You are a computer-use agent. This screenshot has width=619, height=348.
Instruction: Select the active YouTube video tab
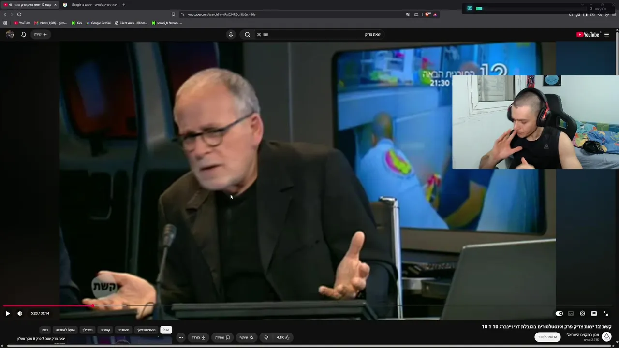click(x=30, y=5)
